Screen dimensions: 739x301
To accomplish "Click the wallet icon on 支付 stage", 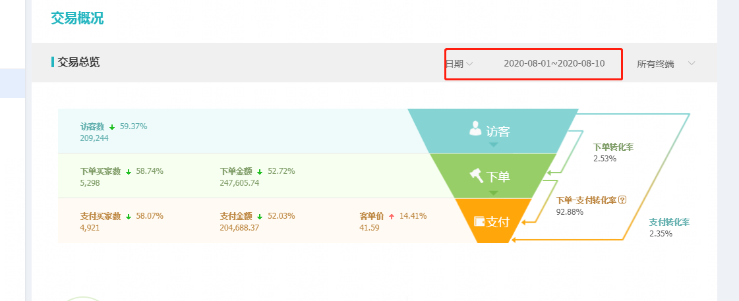I will pyautogui.click(x=479, y=221).
